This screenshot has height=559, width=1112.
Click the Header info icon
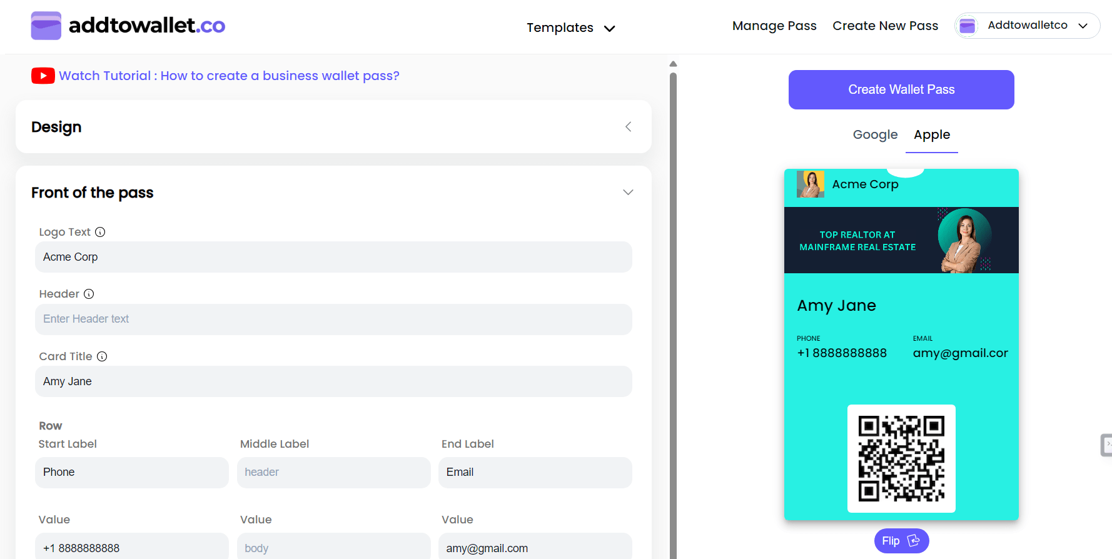(x=89, y=294)
